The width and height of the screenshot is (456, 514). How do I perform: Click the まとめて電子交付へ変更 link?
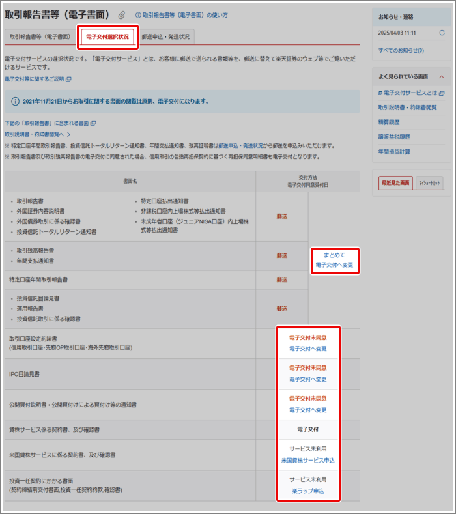coord(334,260)
